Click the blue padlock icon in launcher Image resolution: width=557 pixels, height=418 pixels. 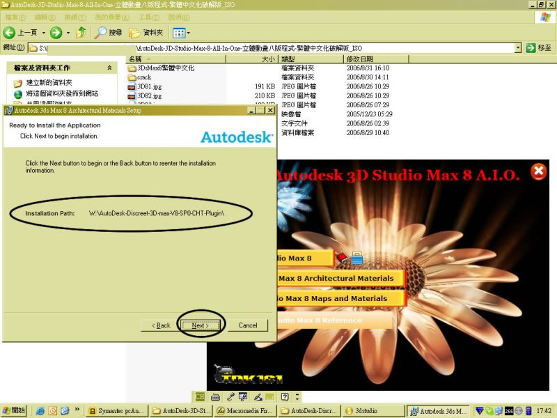(x=357, y=258)
